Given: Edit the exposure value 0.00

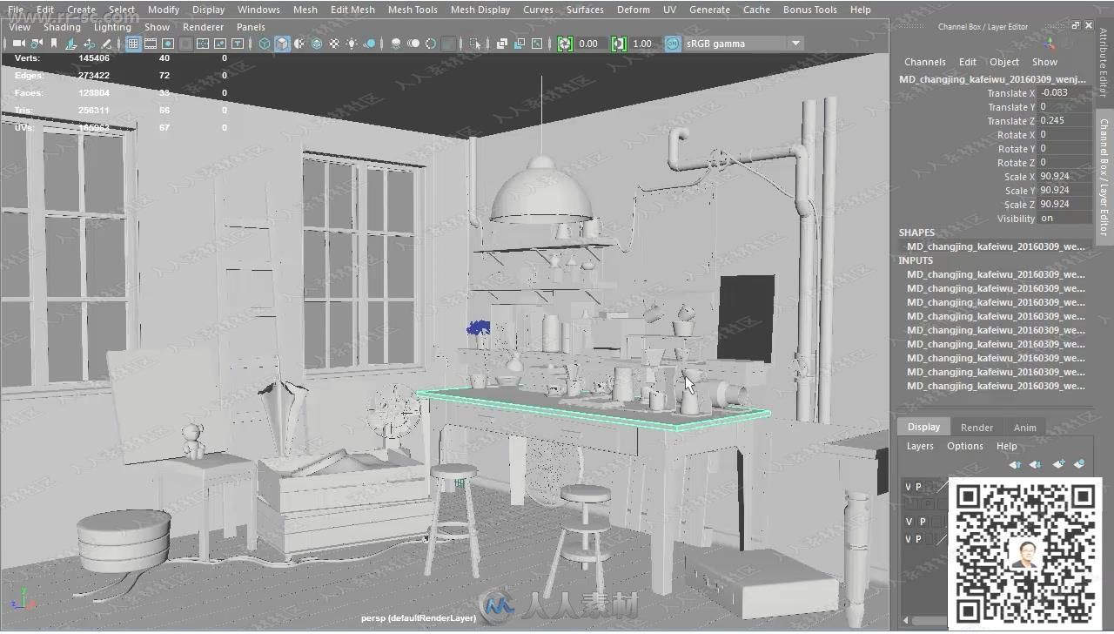Looking at the screenshot, I should [x=590, y=44].
